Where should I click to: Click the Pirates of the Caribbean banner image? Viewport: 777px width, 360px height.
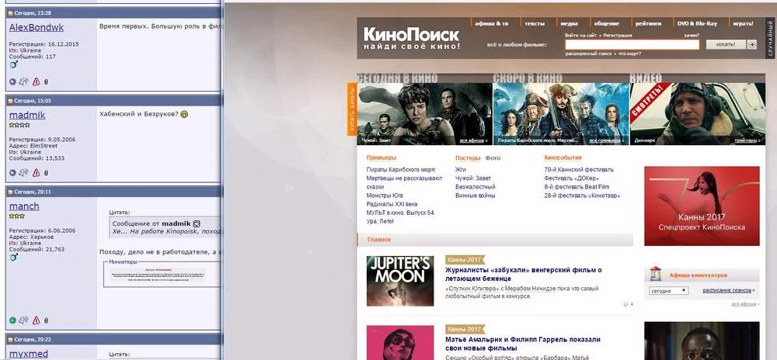pos(561,114)
